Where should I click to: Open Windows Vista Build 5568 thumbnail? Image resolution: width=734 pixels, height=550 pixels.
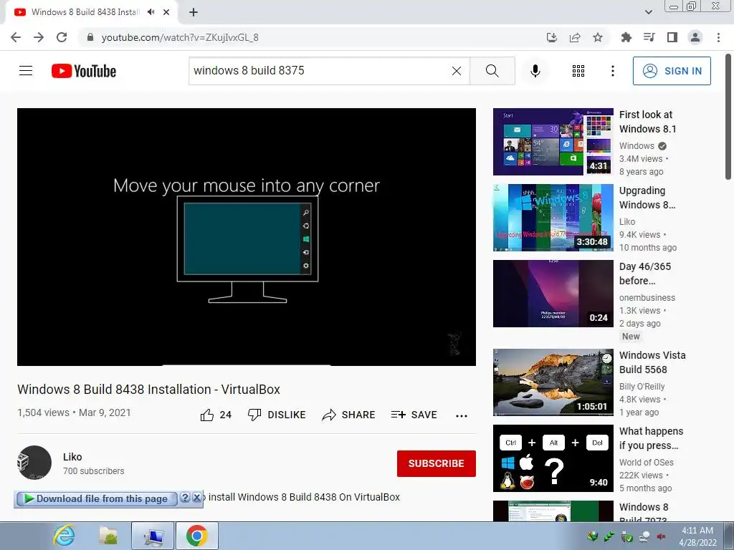[553, 382]
